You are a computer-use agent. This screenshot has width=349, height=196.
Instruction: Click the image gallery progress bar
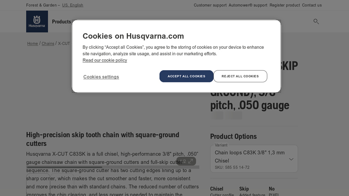[113, 167]
